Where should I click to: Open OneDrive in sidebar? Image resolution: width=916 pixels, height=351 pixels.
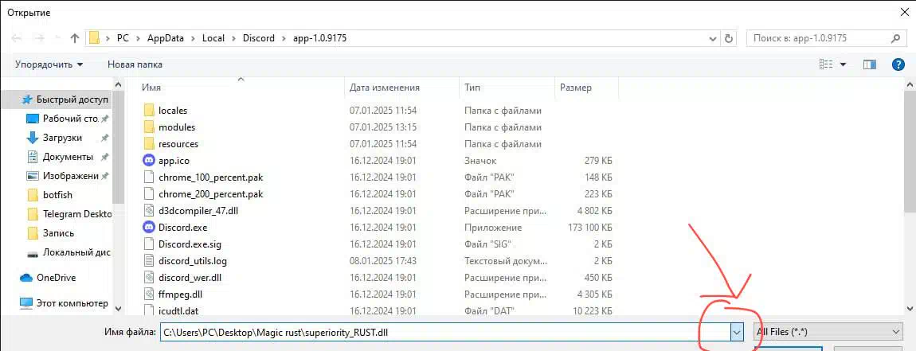click(48, 278)
